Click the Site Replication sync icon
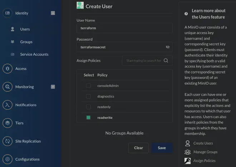236x167 pixels. [8, 141]
